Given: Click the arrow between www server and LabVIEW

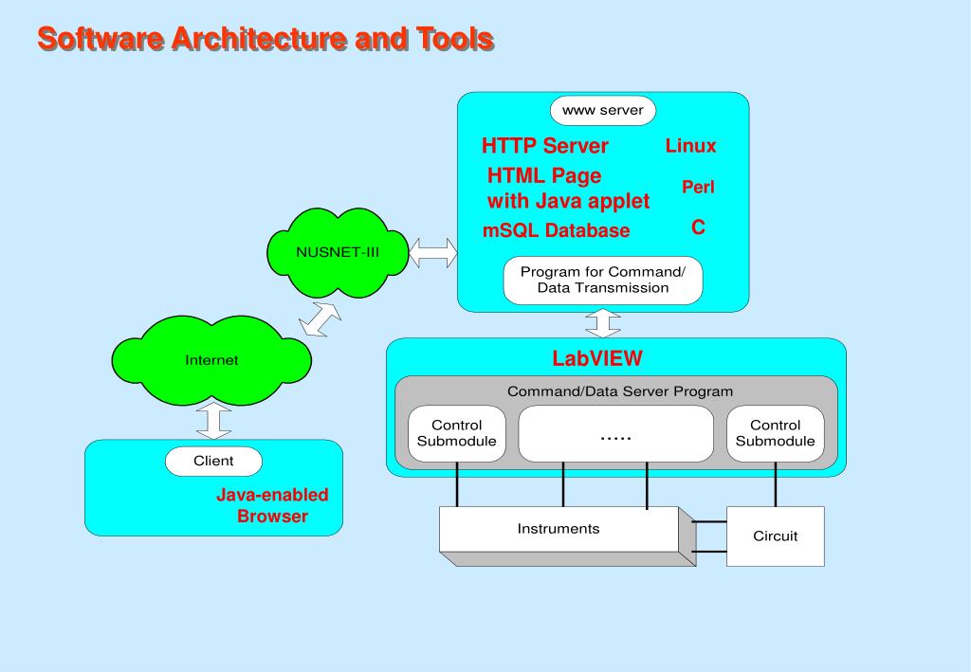Looking at the screenshot, I should pos(602,324).
